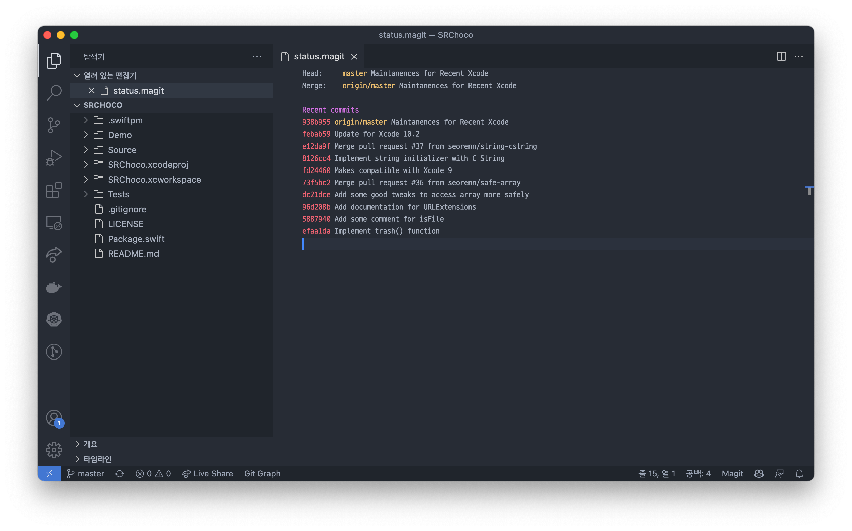Click the synchronize changes icon in status bar
The height and width of the screenshot is (531, 852).
(119, 474)
